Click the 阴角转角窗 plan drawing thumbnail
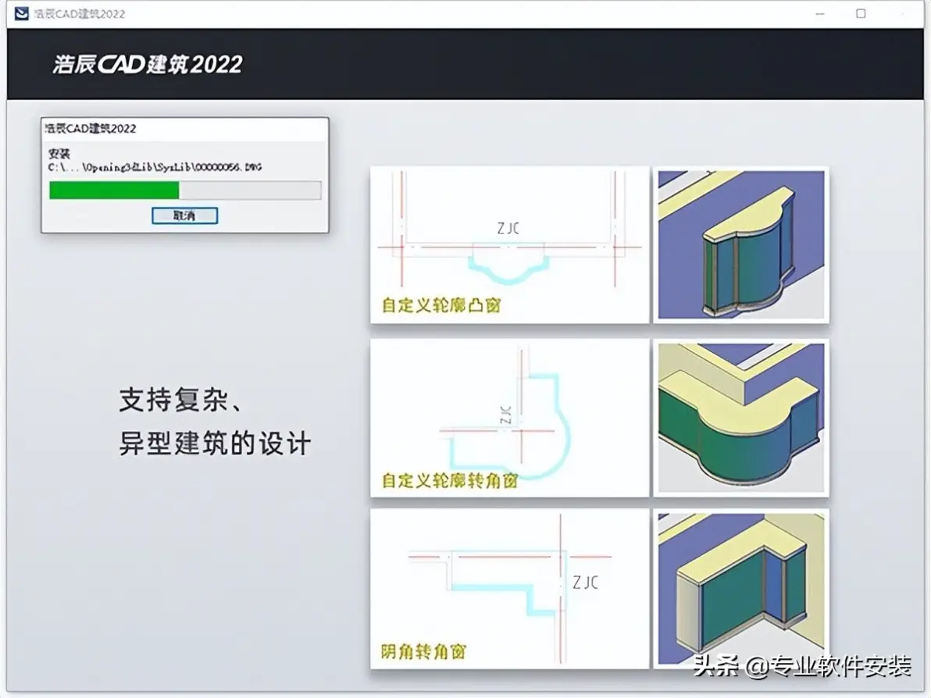Viewport: 931px width, 698px height. (x=509, y=588)
